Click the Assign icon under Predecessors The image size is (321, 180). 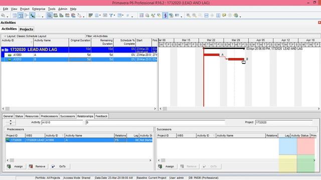pyautogui.click(x=9, y=166)
